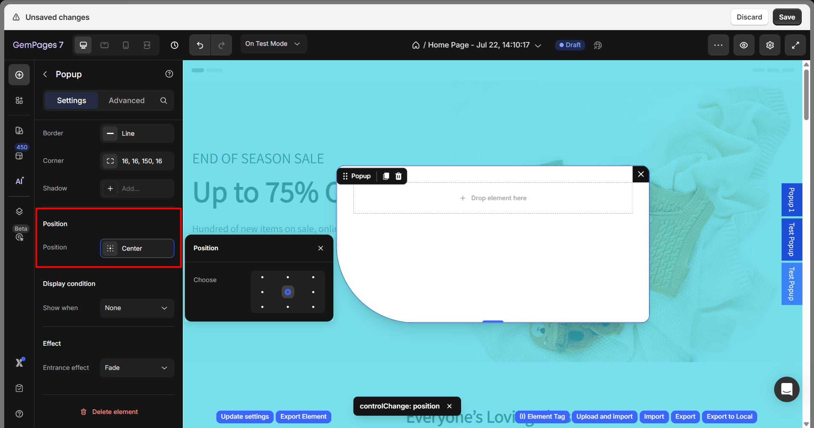
Task: Choose the middle-right position dot
Action: pos(313,292)
